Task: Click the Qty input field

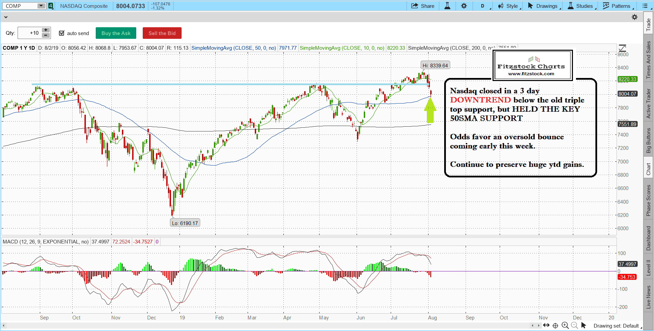Action: click(30, 33)
